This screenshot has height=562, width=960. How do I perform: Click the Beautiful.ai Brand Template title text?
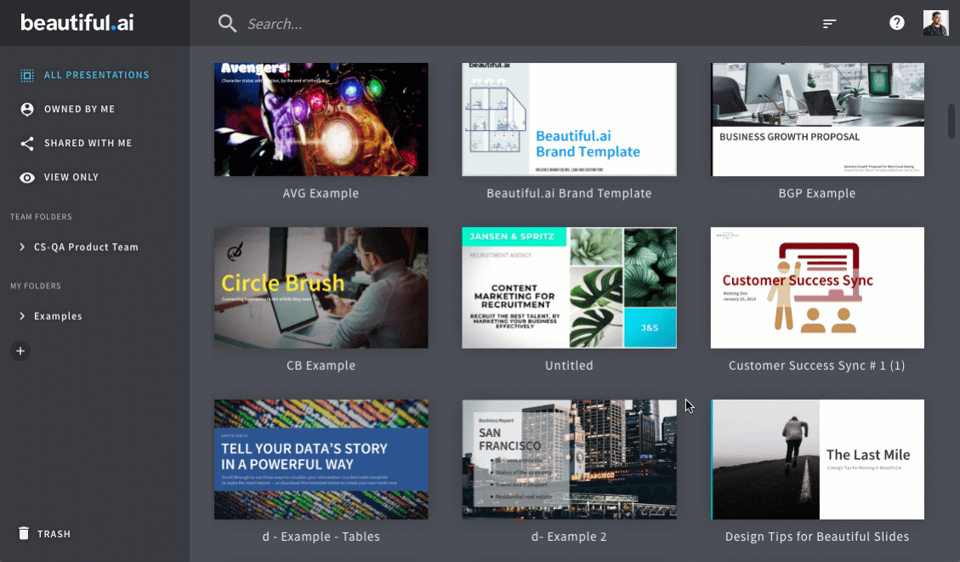(569, 194)
